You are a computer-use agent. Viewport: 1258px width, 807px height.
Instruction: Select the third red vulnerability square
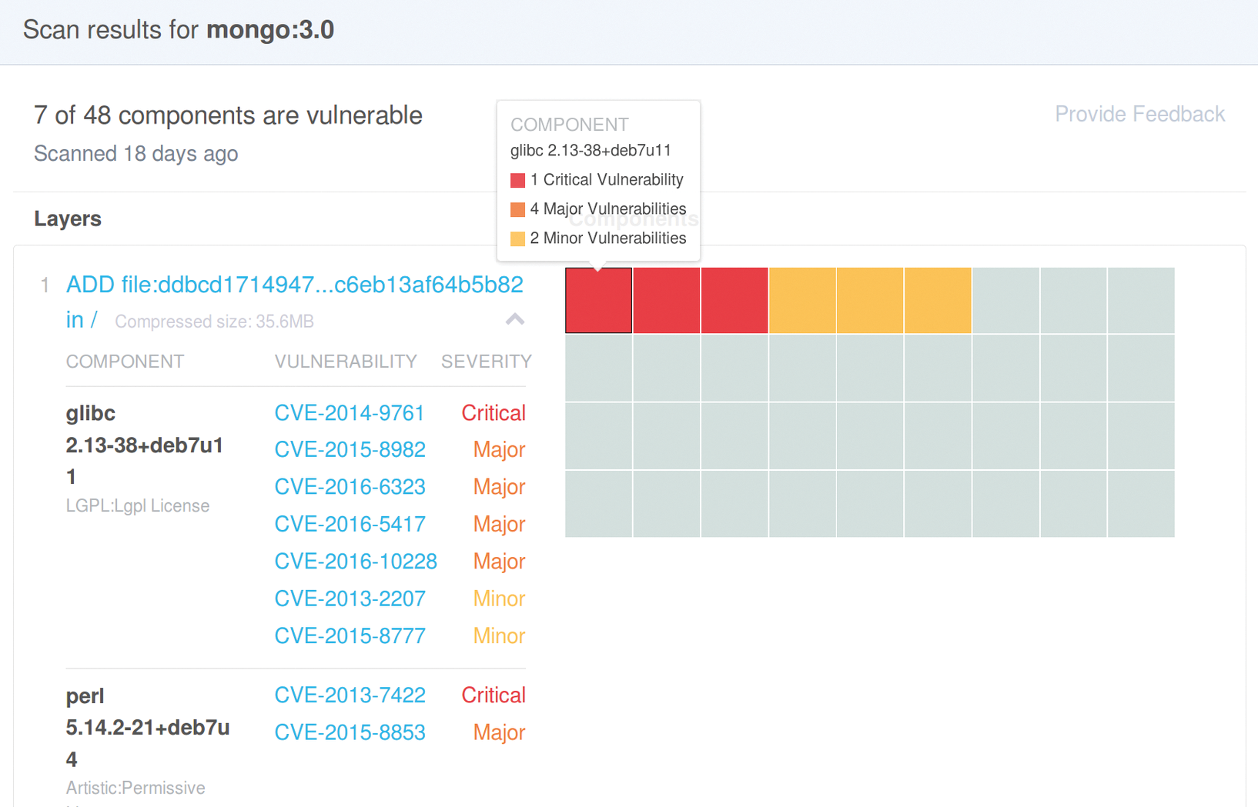[x=734, y=300]
